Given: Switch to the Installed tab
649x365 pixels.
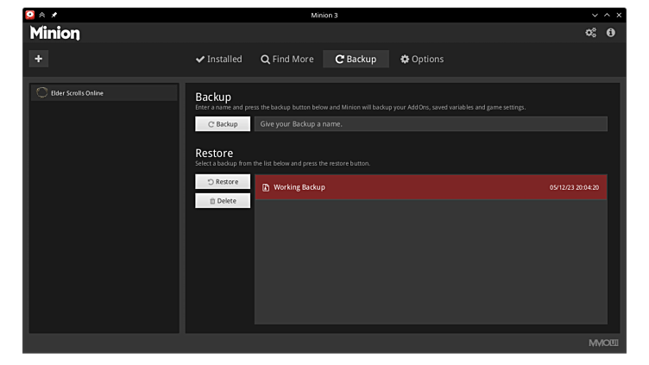Looking at the screenshot, I should (x=219, y=60).
